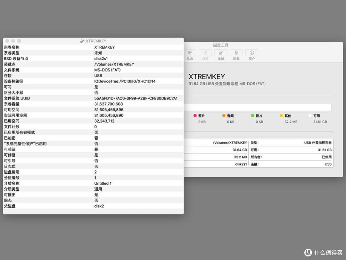Viewport: 346px width, 260px height.
Task: Click the 所有者 已停用 cell
Action: coord(291,157)
